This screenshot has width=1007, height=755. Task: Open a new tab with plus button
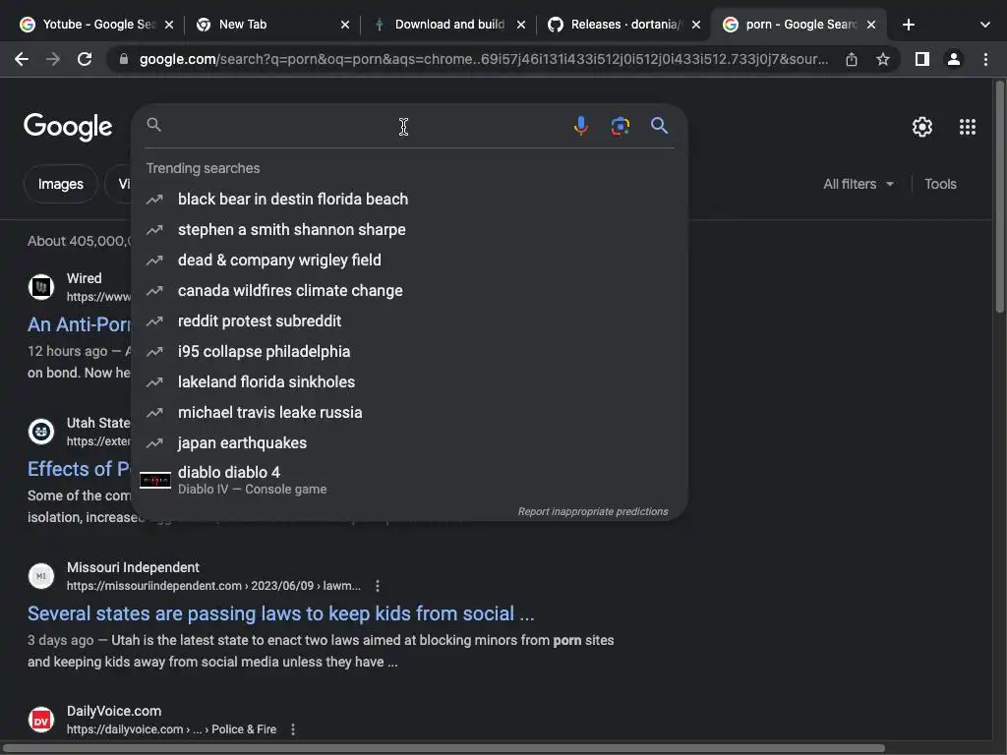(x=908, y=25)
